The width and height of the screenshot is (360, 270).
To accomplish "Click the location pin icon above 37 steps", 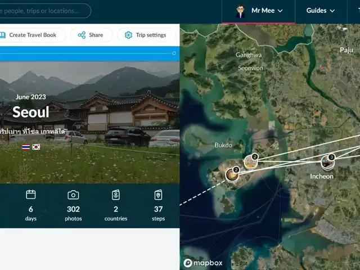I will coord(159,195).
